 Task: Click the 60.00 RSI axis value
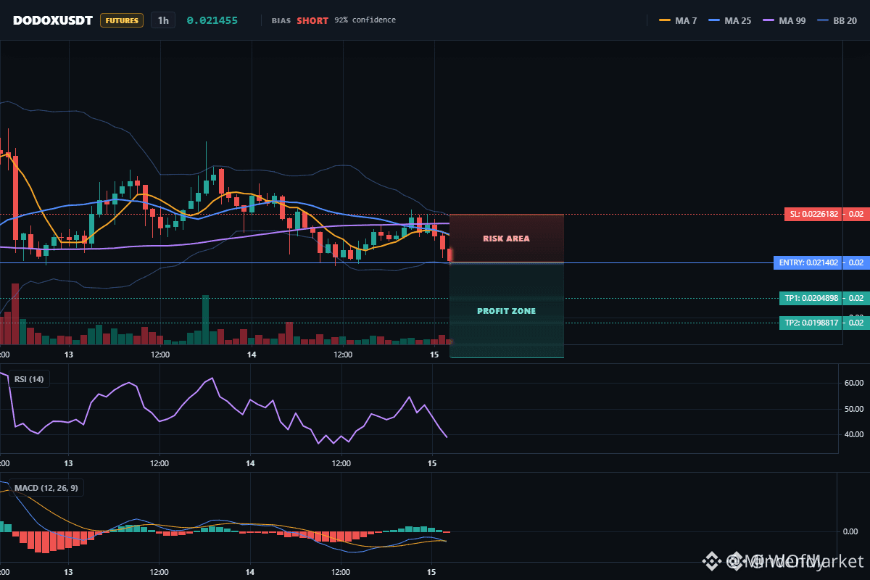click(x=855, y=383)
